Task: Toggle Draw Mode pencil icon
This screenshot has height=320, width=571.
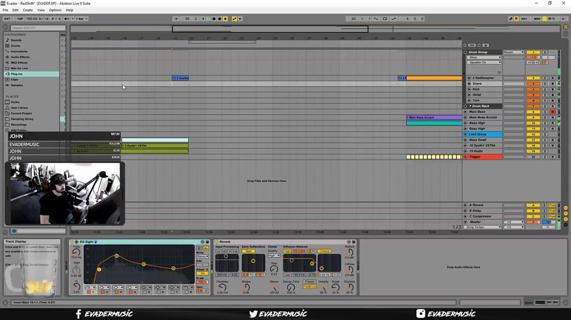Action: pos(511,19)
